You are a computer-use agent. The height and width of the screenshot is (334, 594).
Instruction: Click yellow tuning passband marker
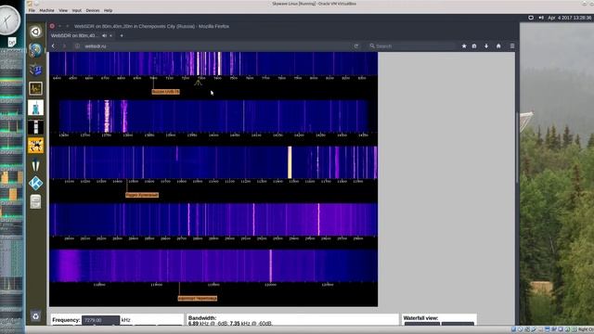pyautogui.click(x=198, y=83)
